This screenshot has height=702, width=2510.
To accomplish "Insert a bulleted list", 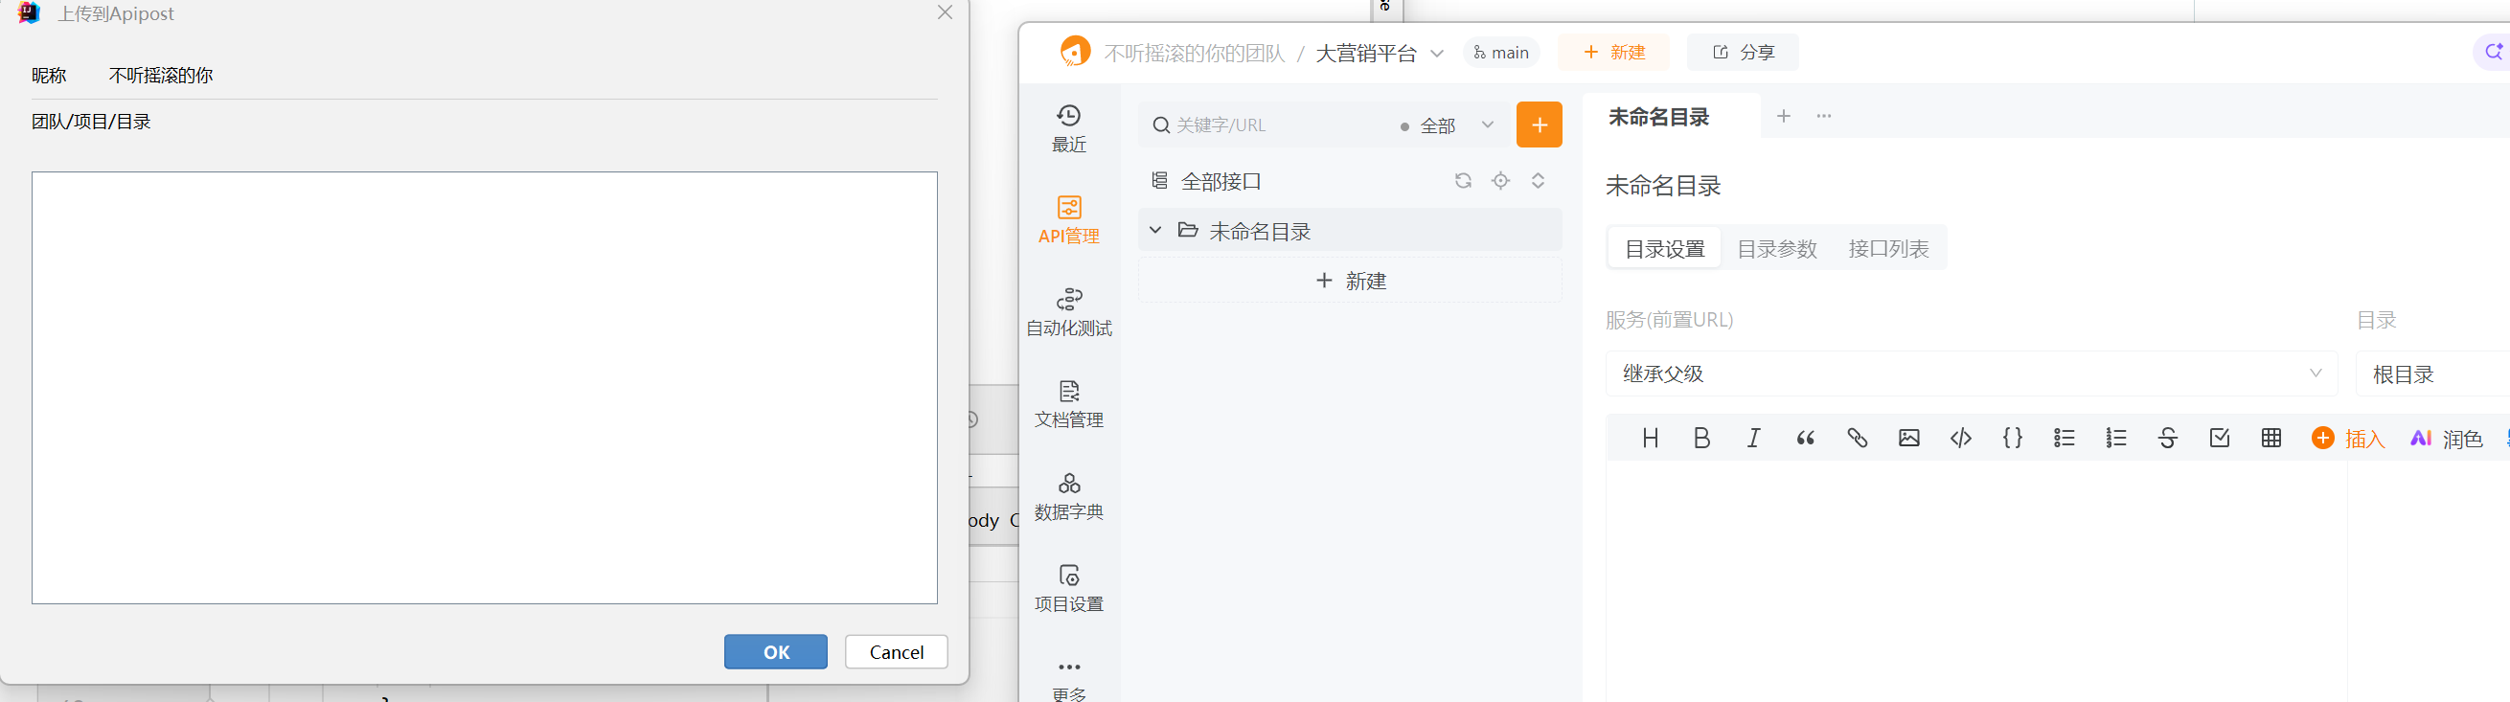I will point(2064,438).
